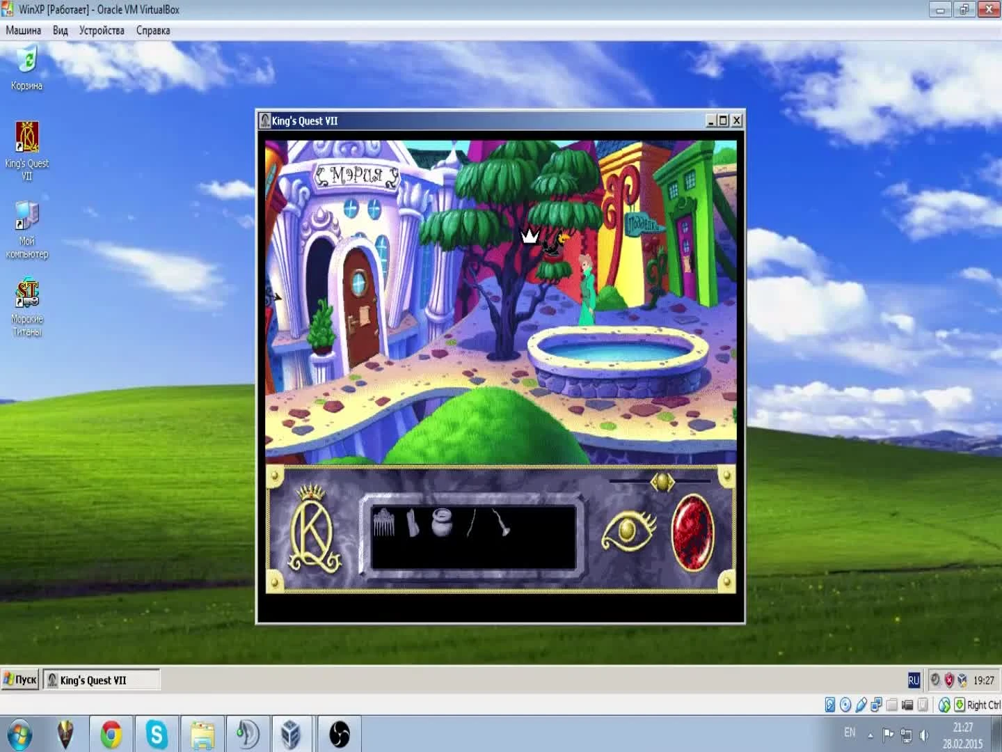Click the VirtualBox network status icon
The height and width of the screenshot is (752, 1002).
(876, 705)
